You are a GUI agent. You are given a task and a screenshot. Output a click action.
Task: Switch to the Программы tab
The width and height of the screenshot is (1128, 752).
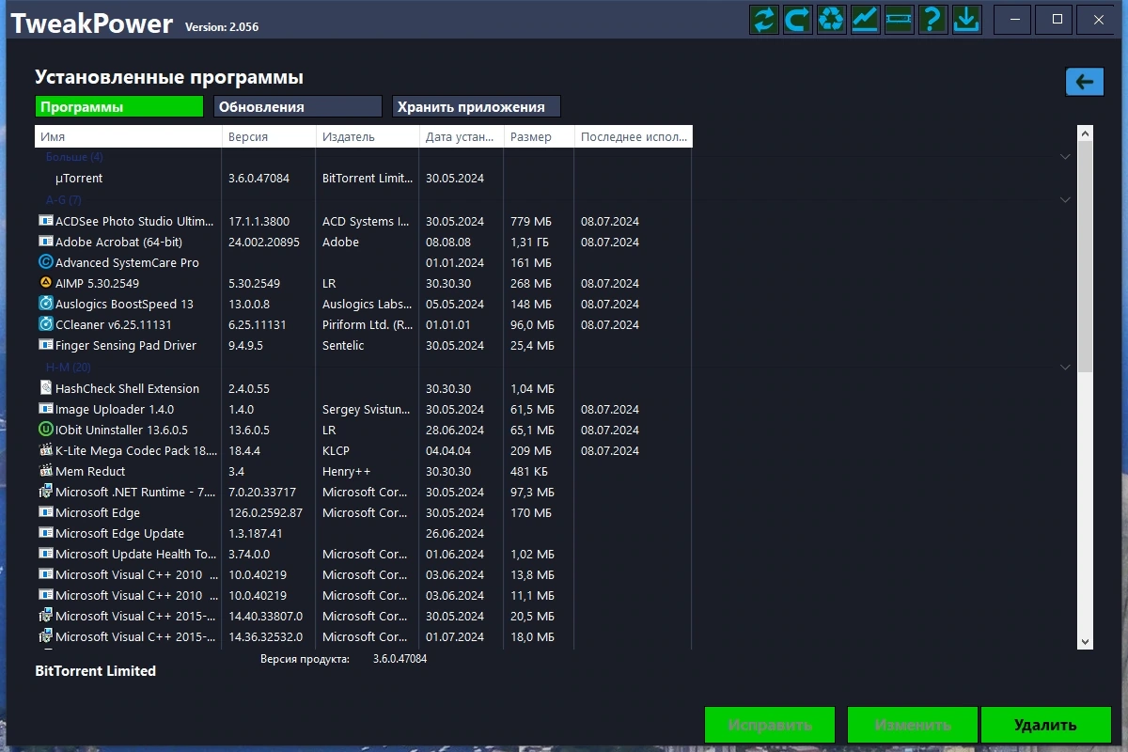coord(119,106)
